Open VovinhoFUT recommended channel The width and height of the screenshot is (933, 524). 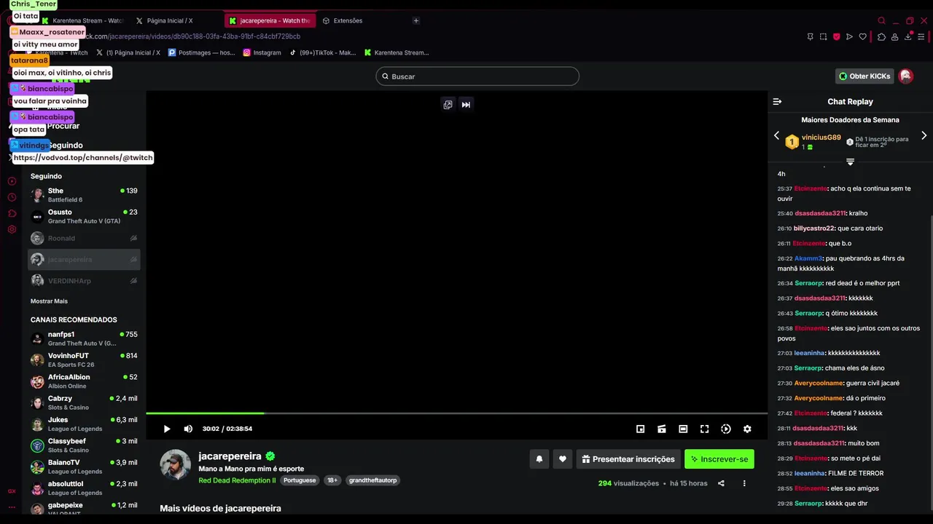(x=85, y=360)
